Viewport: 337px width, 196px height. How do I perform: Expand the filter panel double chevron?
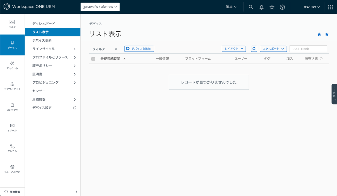point(116,49)
